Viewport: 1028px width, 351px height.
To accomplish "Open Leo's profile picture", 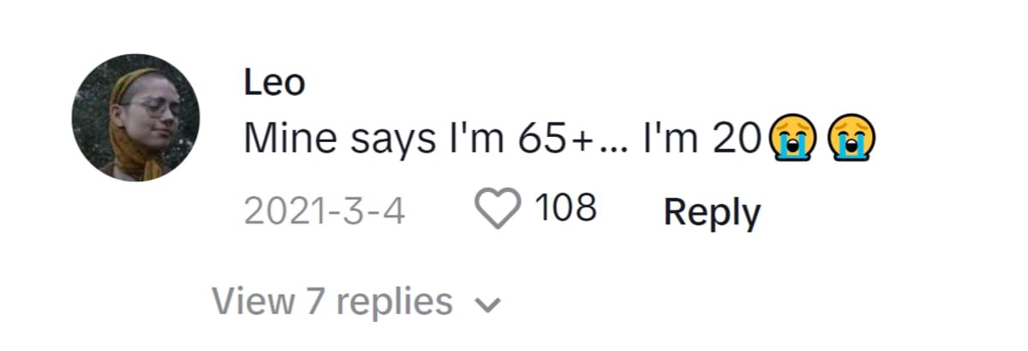I will click(135, 117).
